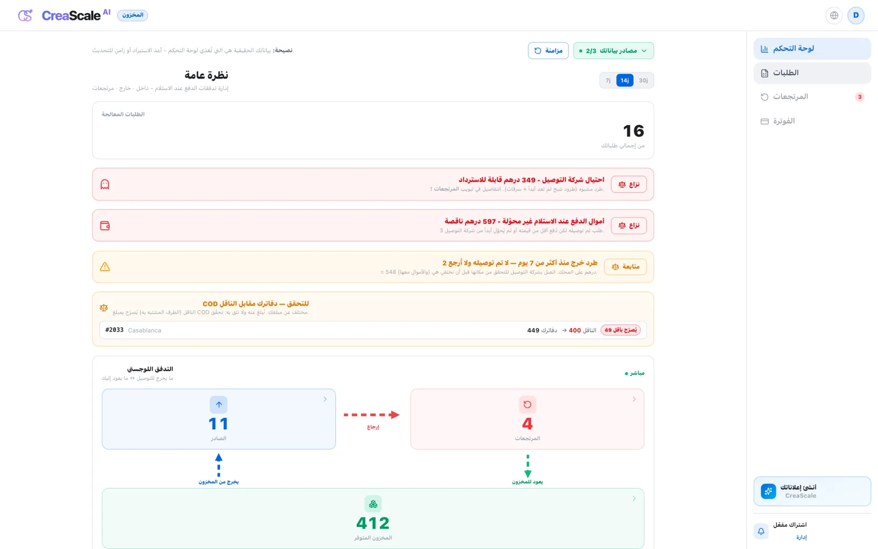Open الطلبات in the sidebar
The image size is (878, 549).
click(812, 73)
